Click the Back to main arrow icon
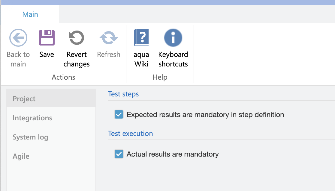Screen dimensions: 335x191 [18, 38]
